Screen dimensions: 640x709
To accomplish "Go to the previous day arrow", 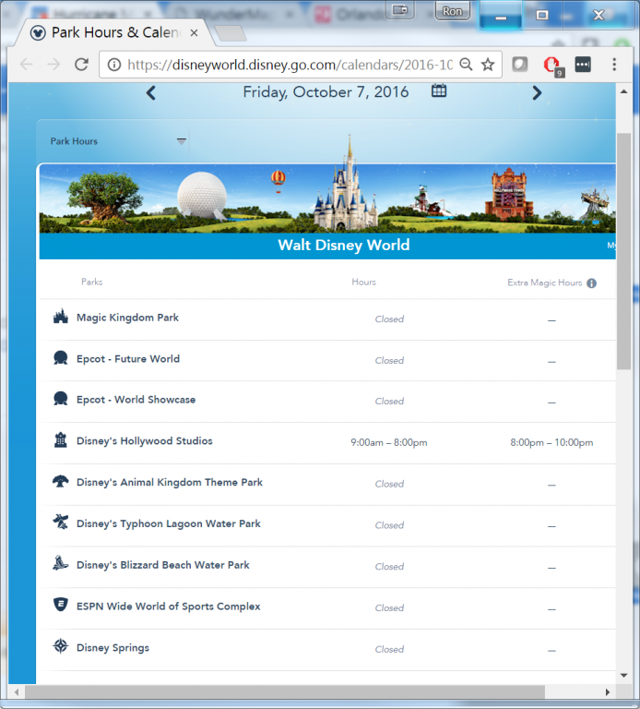I will coord(151,92).
